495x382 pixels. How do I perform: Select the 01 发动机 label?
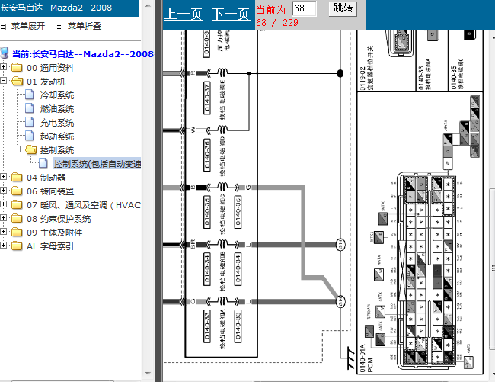tap(46, 82)
